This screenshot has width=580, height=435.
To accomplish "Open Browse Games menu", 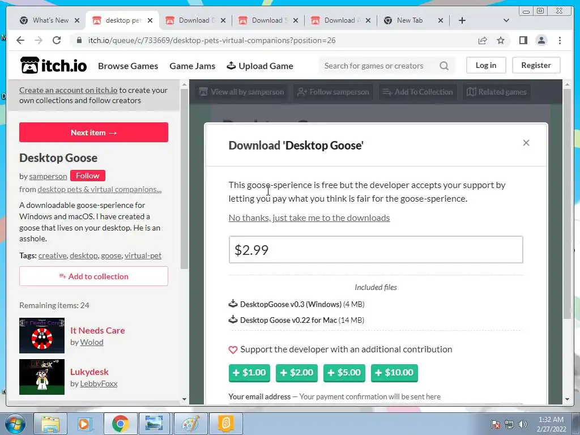I will click(128, 66).
